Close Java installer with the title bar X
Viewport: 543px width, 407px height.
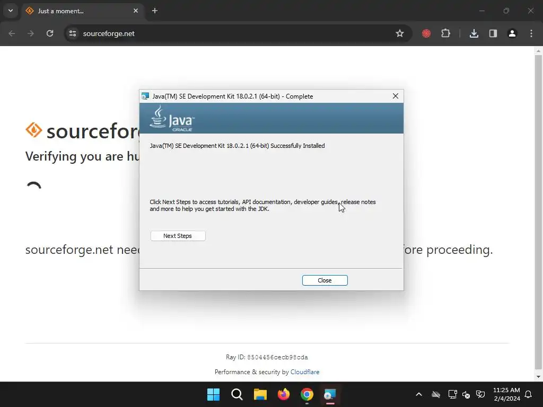click(x=396, y=96)
